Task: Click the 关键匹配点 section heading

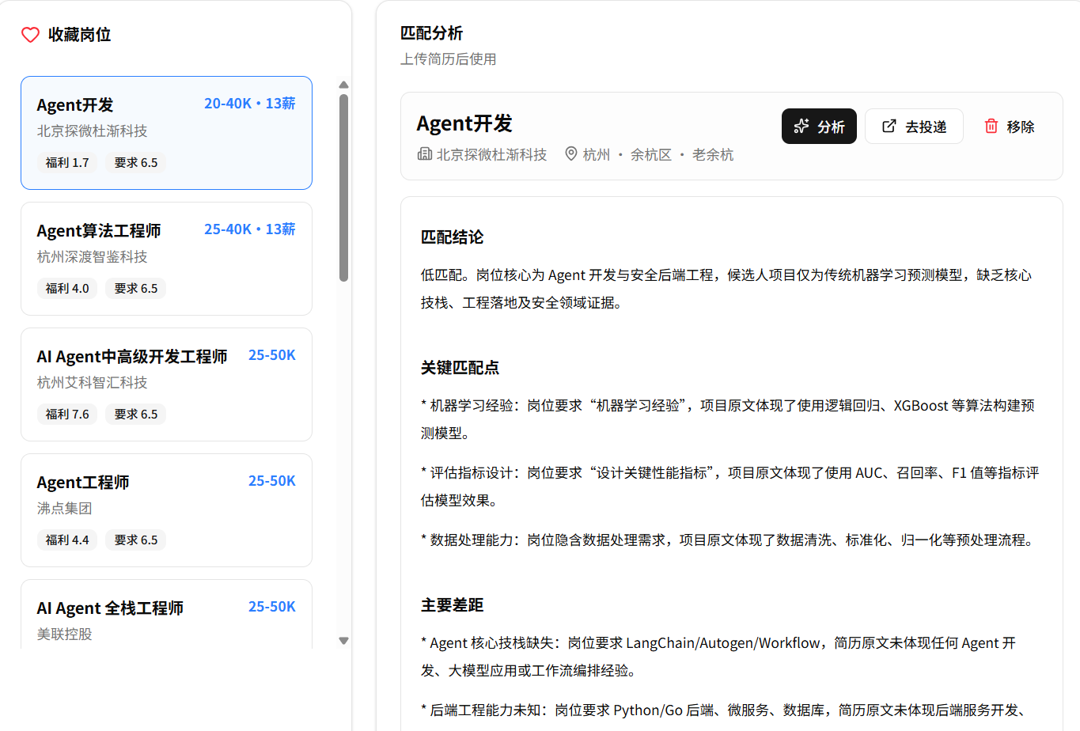Action: [460, 368]
